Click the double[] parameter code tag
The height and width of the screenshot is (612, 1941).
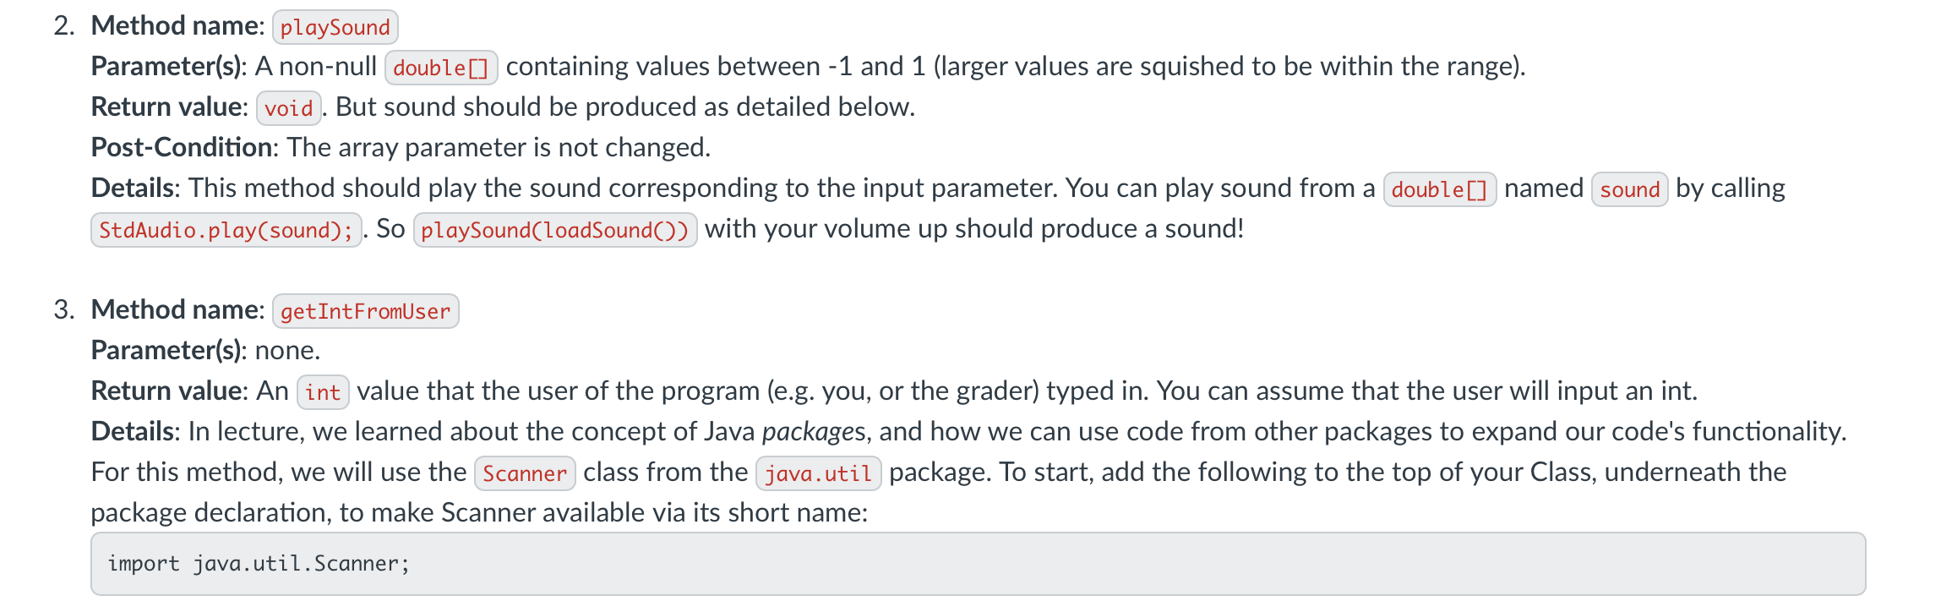pyautogui.click(x=441, y=68)
